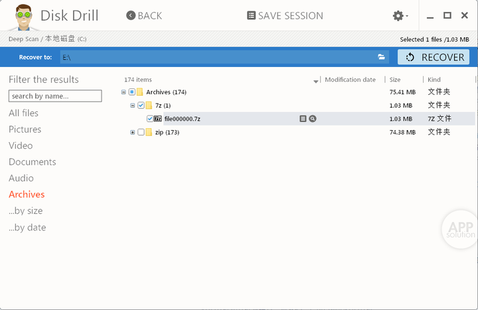Select the All files filter
Image resolution: width=478 pixels, height=310 pixels.
pyautogui.click(x=23, y=113)
